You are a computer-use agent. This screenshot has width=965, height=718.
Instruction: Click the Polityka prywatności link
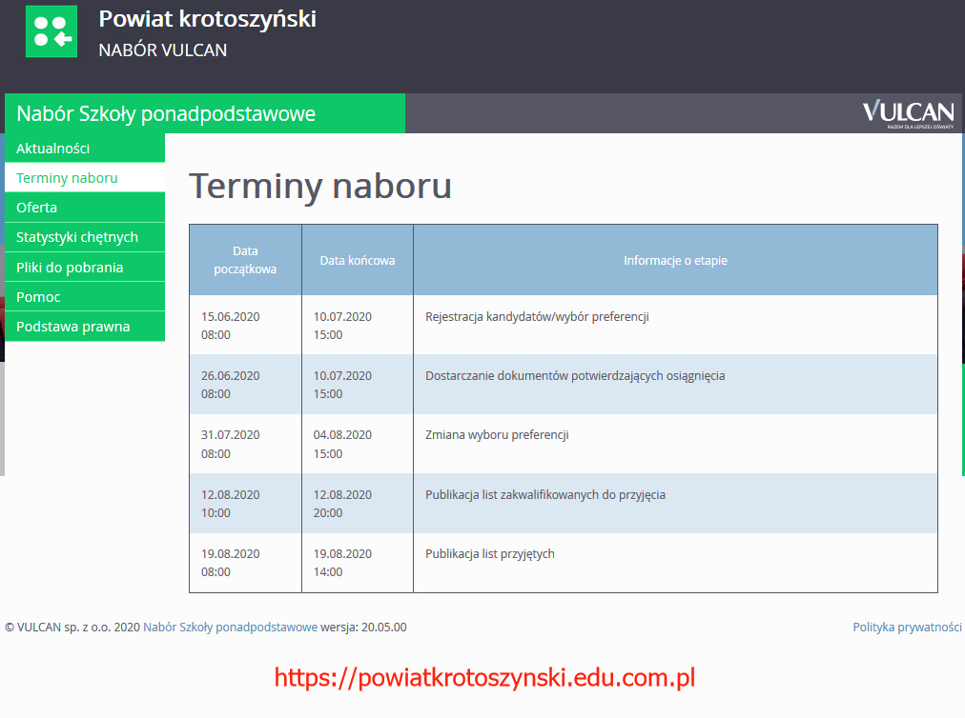pyautogui.click(x=906, y=627)
